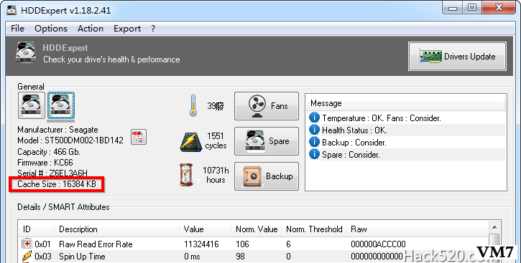
Task: Click the value 11324416
Action: point(201,244)
